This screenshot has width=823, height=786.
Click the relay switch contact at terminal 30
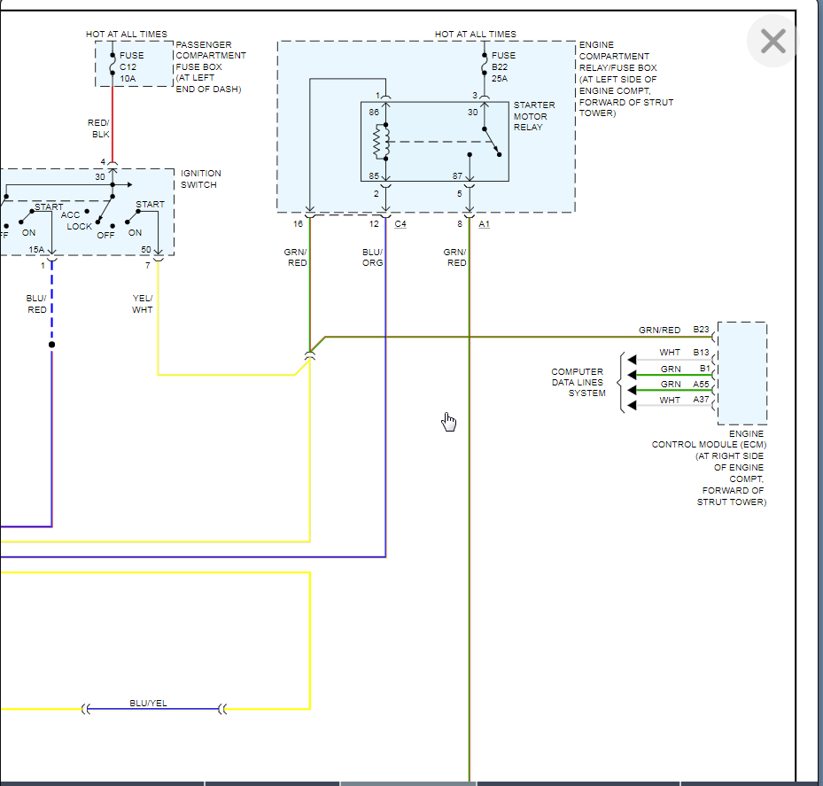point(492,142)
